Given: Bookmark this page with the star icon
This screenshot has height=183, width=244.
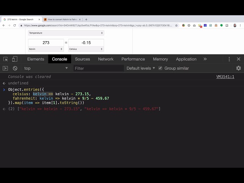Looking at the screenshot, I should [176, 26].
